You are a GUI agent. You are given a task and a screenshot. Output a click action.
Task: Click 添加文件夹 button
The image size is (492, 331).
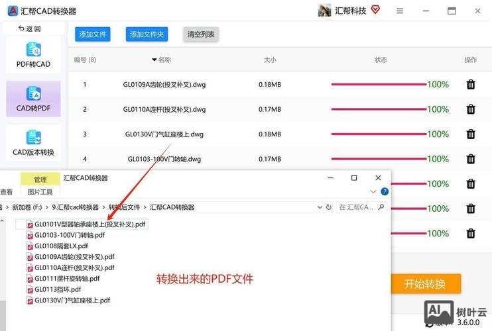pos(147,34)
